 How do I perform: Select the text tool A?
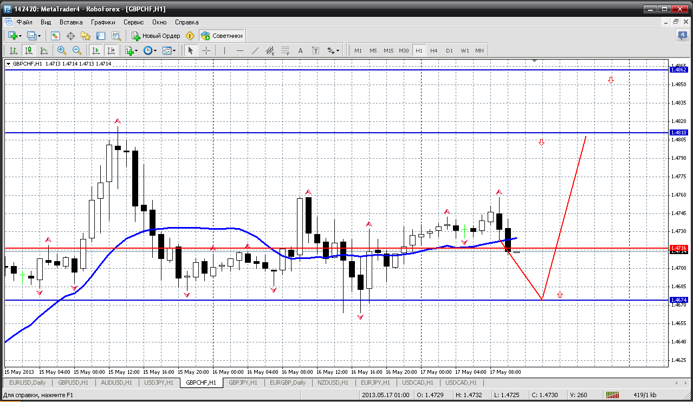pos(301,50)
